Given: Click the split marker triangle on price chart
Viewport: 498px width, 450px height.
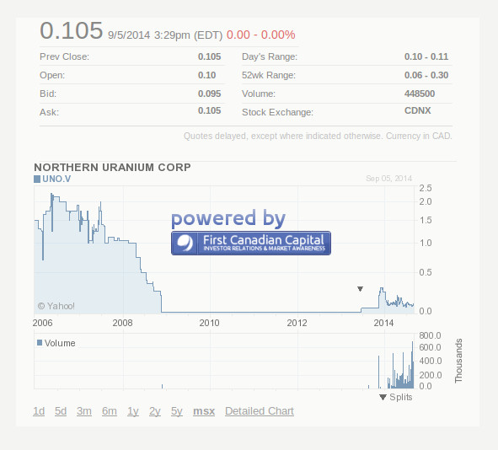Looking at the screenshot, I should (x=360, y=289).
